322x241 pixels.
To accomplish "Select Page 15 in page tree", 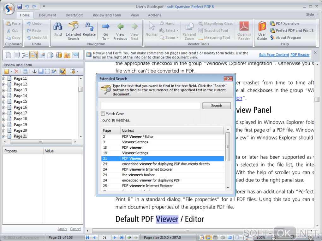I will [x=20, y=102].
